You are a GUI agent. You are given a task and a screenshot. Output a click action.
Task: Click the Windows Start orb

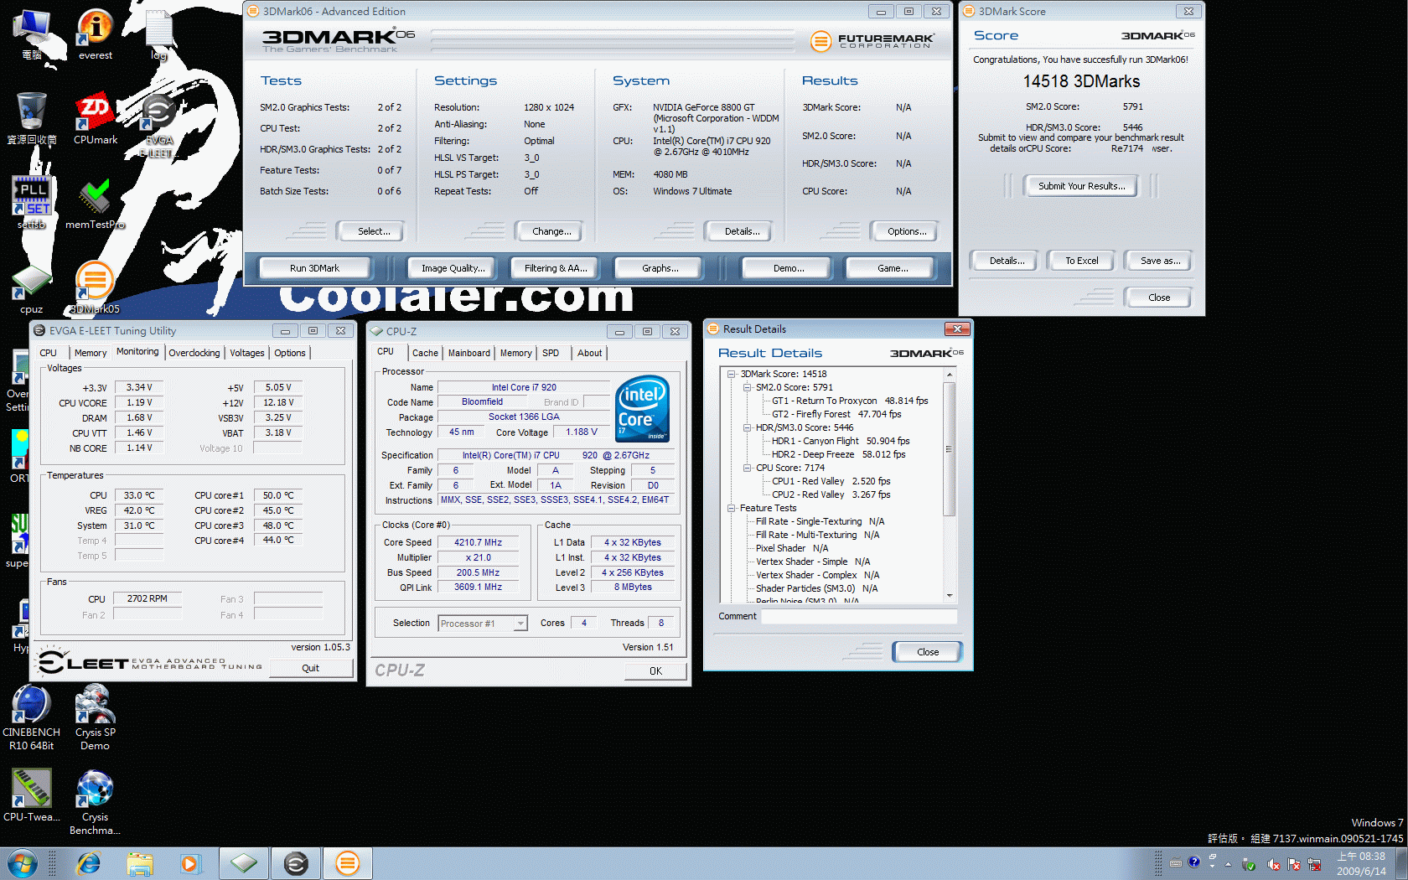[22, 863]
